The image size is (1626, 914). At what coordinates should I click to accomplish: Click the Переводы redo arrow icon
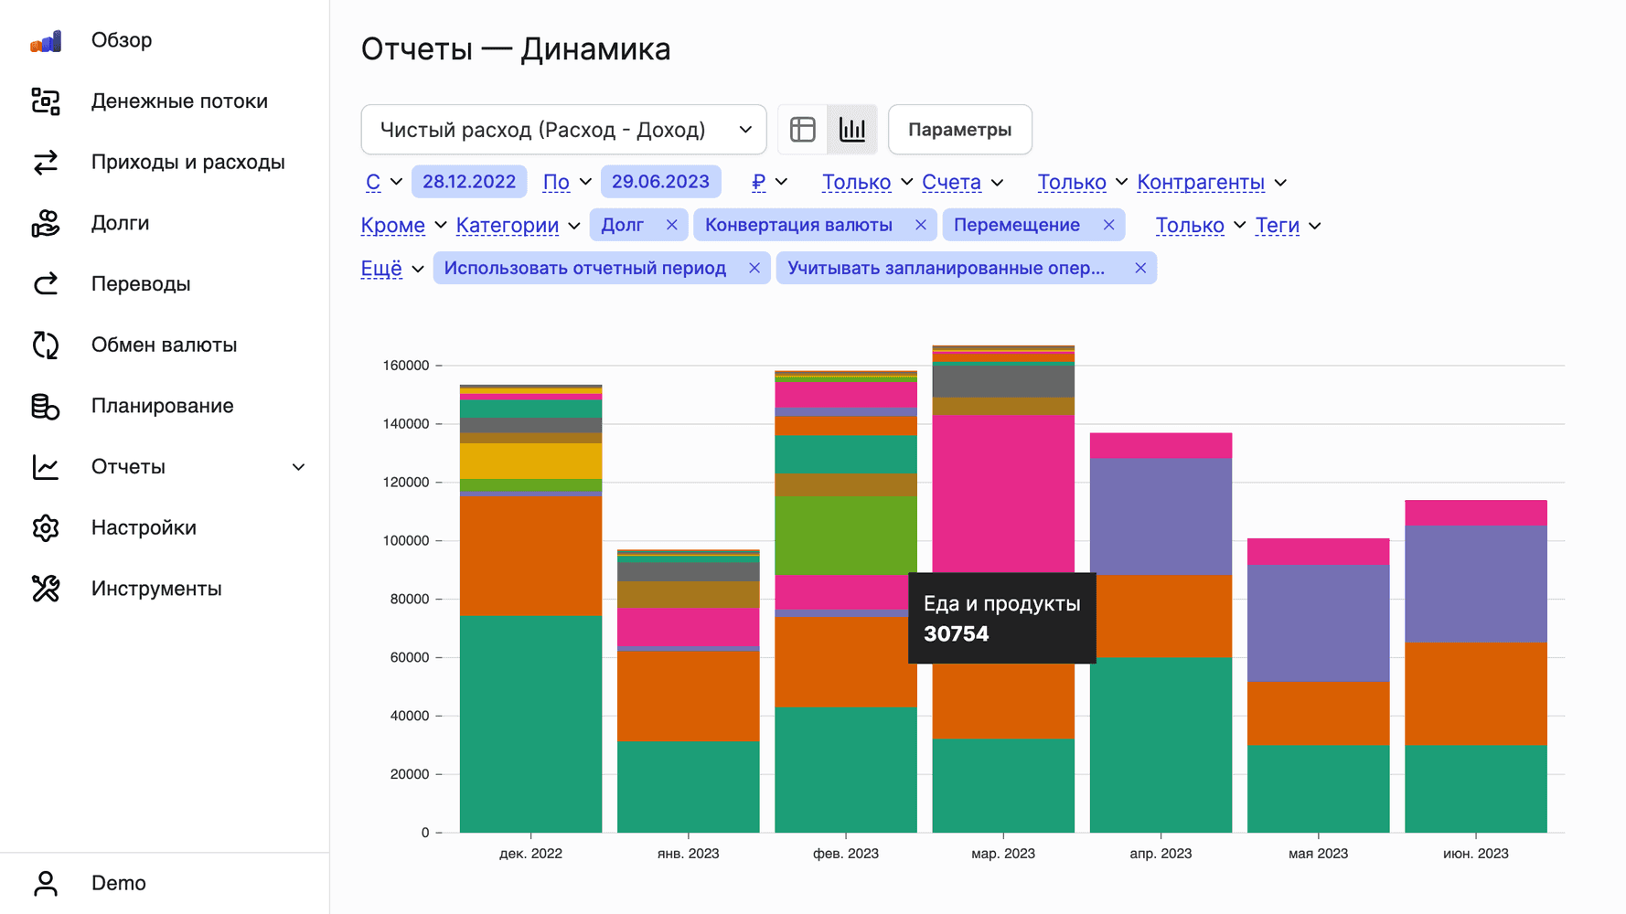[46, 284]
